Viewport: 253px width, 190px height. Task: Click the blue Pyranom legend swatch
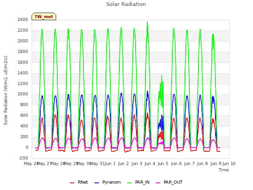click(x=96, y=183)
